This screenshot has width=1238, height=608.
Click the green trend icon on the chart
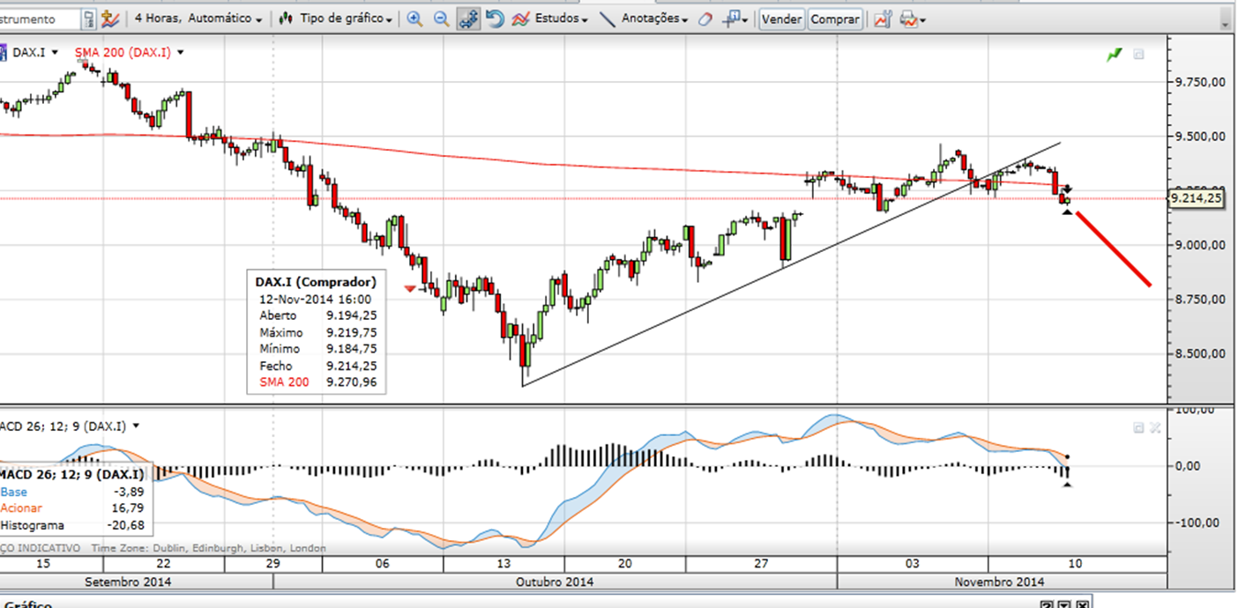pos(1115,55)
